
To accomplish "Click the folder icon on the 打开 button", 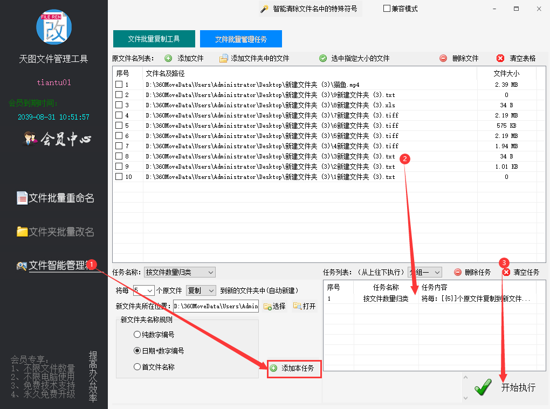I will [x=298, y=306].
